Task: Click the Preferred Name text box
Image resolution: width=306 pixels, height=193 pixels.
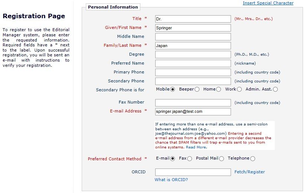Action: tap(193, 63)
